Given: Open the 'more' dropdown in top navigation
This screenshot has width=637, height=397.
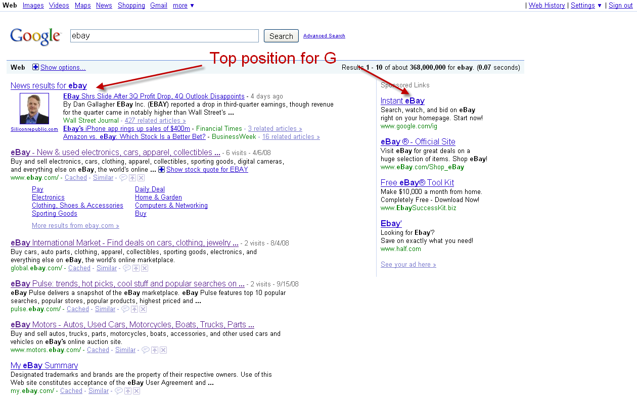Looking at the screenshot, I should pos(183,6).
